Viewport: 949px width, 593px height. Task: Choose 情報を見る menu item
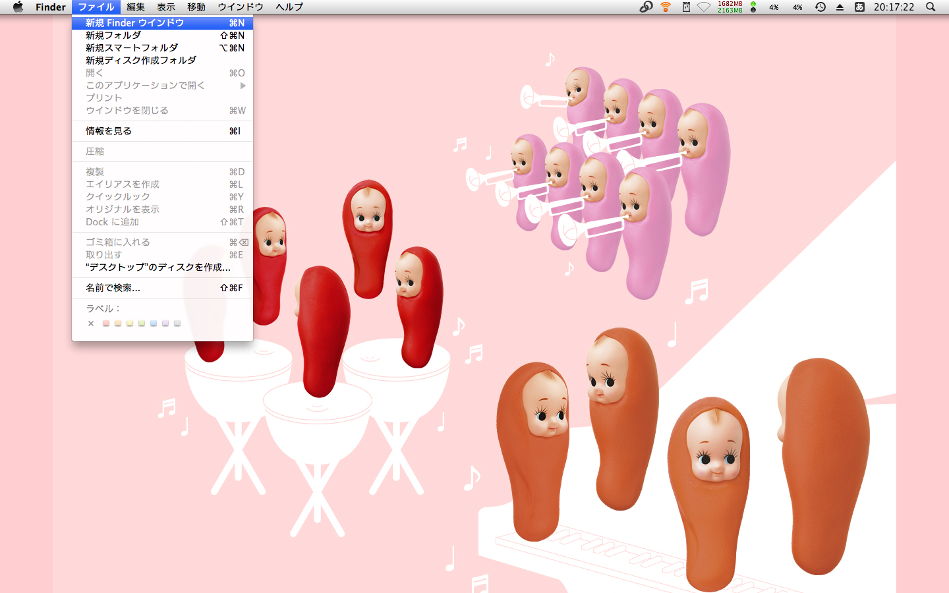[x=162, y=130]
